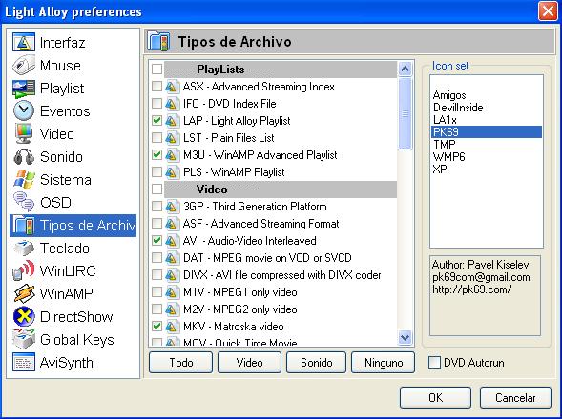Click the PLS file type icon
The image size is (562, 419).
[x=173, y=172]
